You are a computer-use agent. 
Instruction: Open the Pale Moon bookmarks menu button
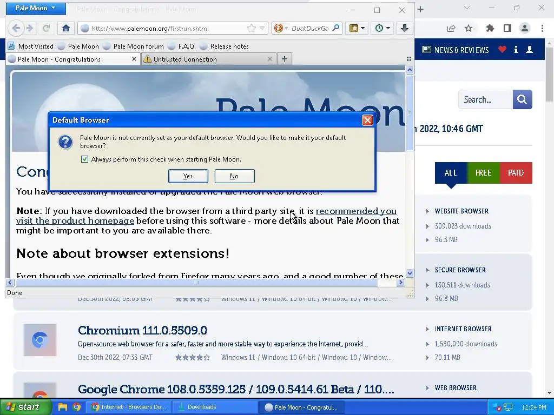(357, 28)
